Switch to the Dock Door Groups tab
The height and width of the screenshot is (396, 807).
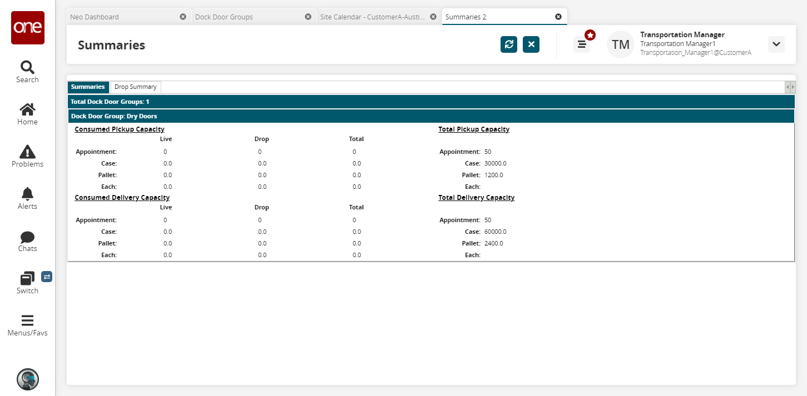[x=247, y=17]
